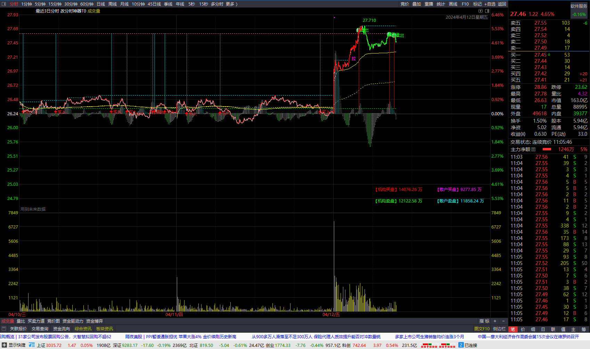This screenshot has width=590, height=349.
Task: Click the panel icon left of 关联报价
Action: (4, 329)
